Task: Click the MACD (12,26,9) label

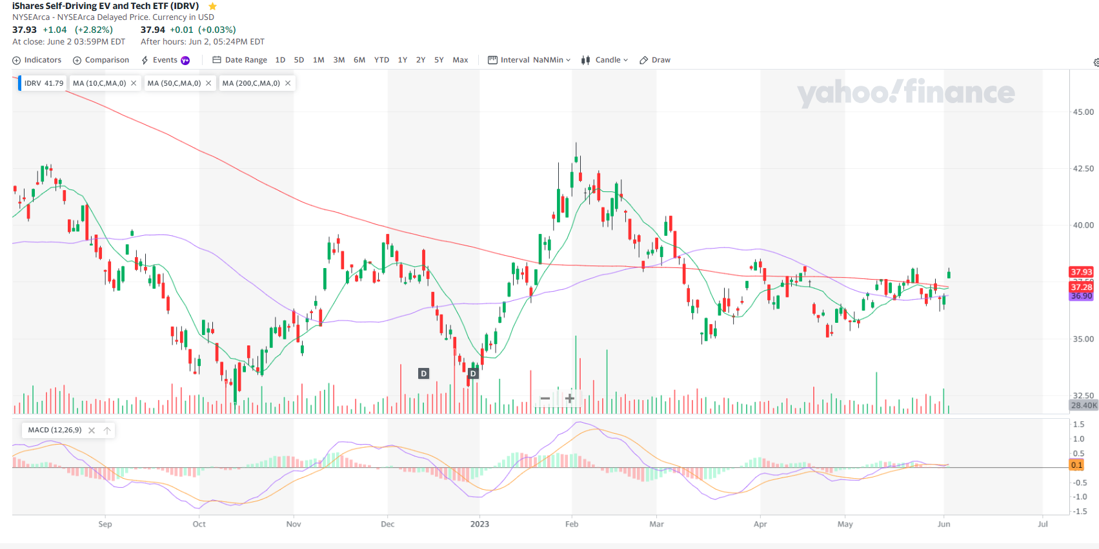Action: coord(55,430)
